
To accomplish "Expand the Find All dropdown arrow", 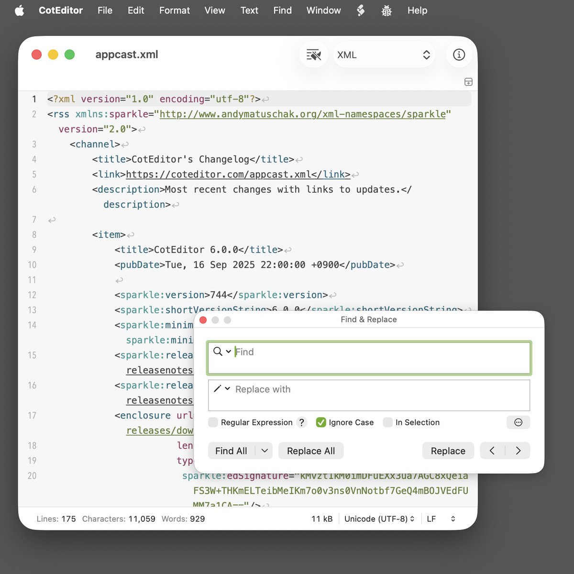I will pos(265,451).
